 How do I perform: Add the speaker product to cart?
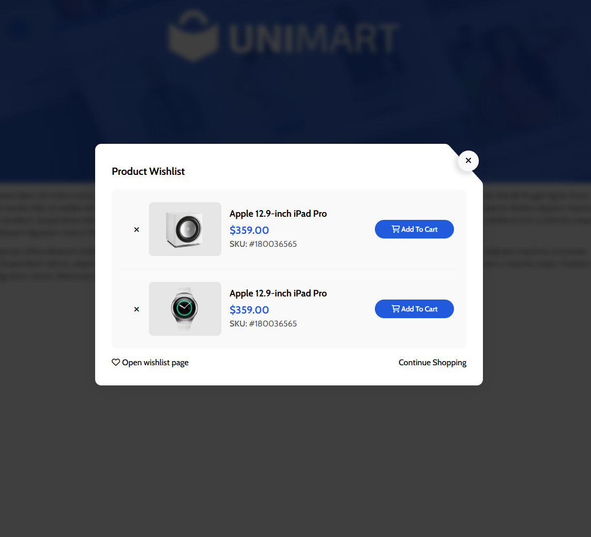click(x=414, y=229)
